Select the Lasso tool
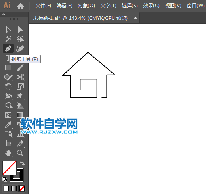Image resolution: width=206 pixels, height=194 pixels. [21, 39]
